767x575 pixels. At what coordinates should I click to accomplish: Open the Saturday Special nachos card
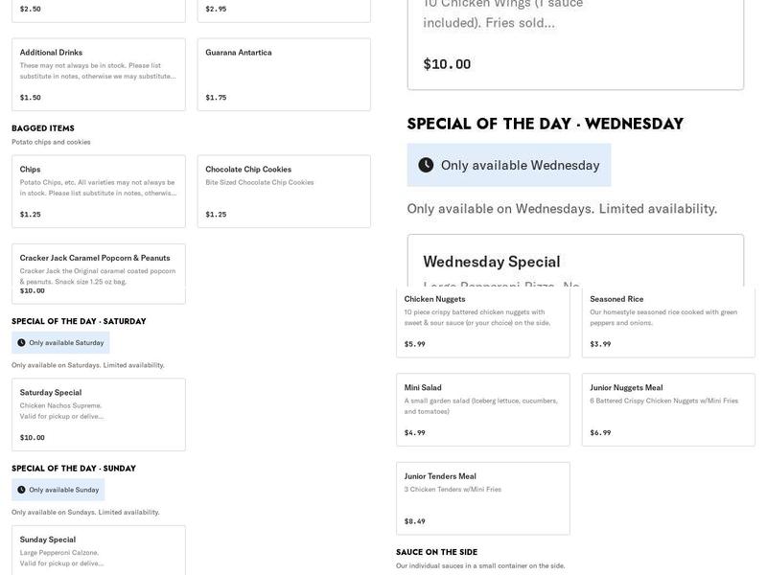[x=98, y=414]
